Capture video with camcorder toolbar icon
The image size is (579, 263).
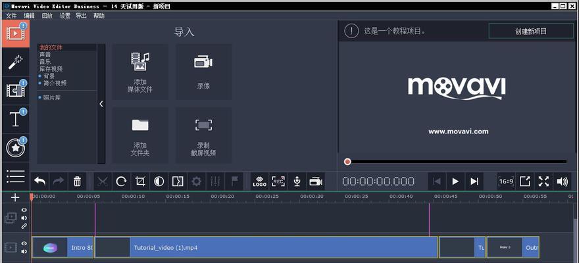pos(316,181)
